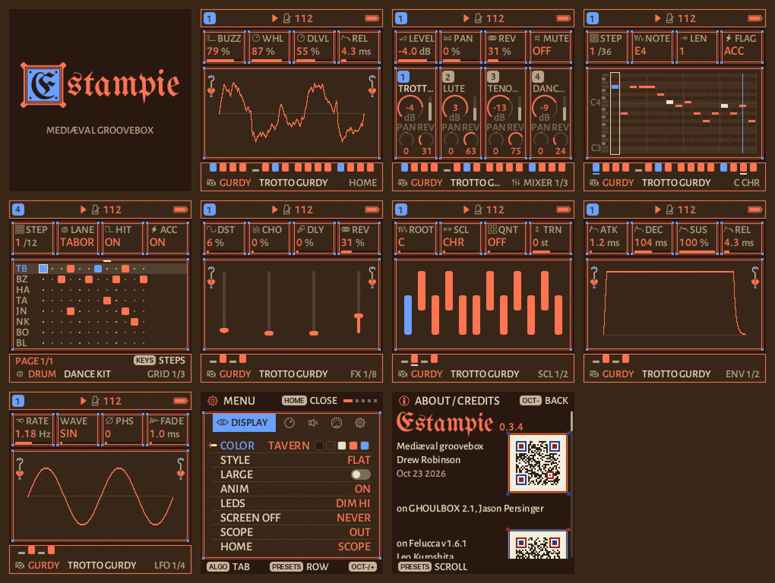This screenshot has height=583, width=775.
Task: Toggle HIT ON in the drum panel
Action: pos(122,238)
